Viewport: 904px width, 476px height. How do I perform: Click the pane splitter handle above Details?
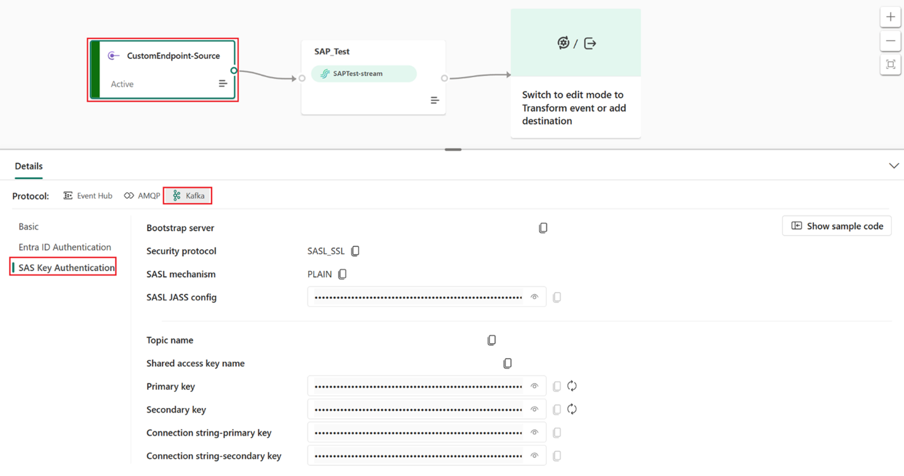453,150
